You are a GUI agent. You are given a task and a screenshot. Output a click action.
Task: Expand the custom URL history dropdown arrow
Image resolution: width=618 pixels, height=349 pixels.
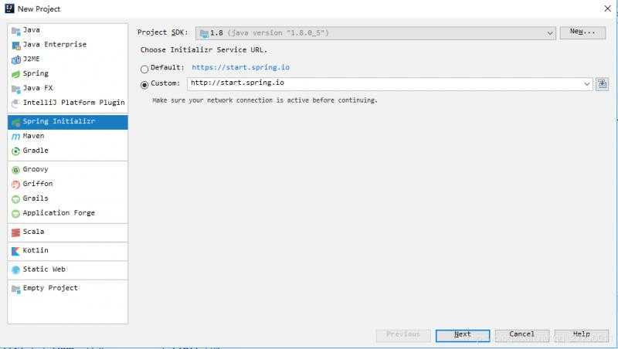tap(586, 83)
